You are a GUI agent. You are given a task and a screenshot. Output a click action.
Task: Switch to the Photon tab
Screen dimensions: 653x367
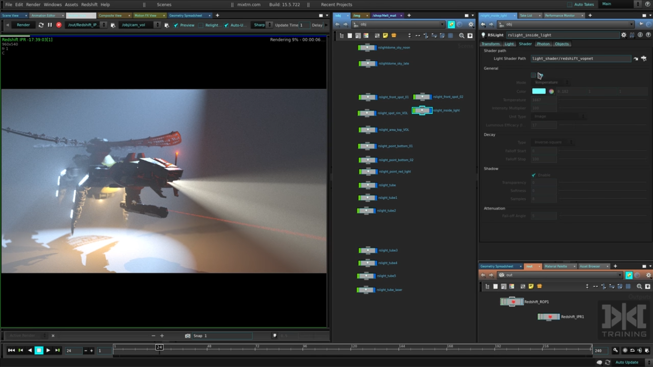(x=543, y=44)
